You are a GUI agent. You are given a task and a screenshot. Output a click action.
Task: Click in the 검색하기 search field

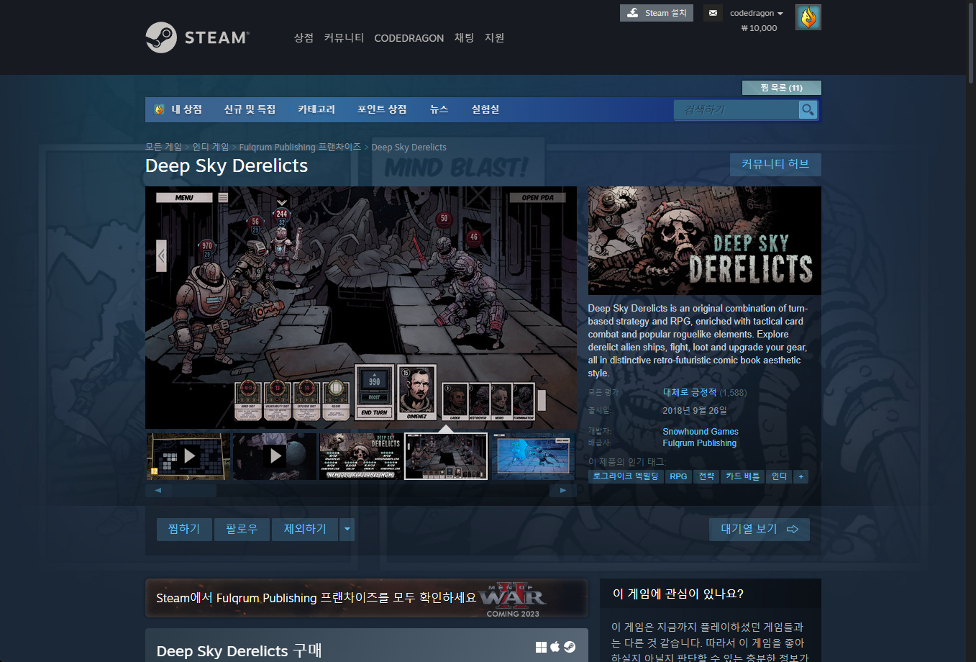pos(736,109)
